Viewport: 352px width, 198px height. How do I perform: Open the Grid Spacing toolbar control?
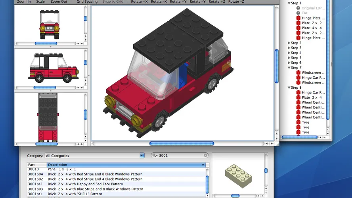[x=87, y=2]
